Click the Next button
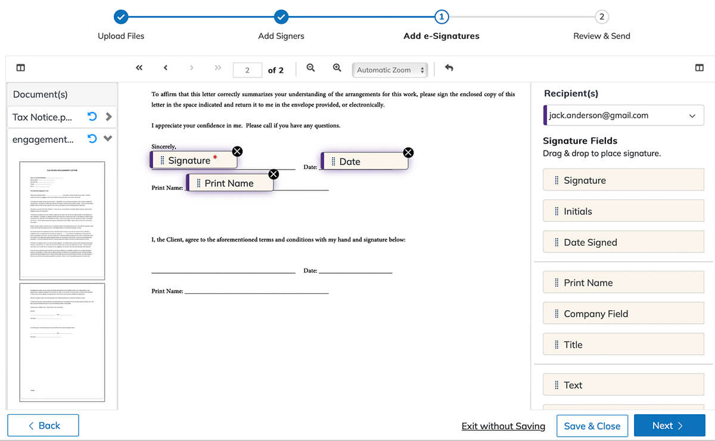Image resolution: width=715 pixels, height=441 pixels. [669, 426]
